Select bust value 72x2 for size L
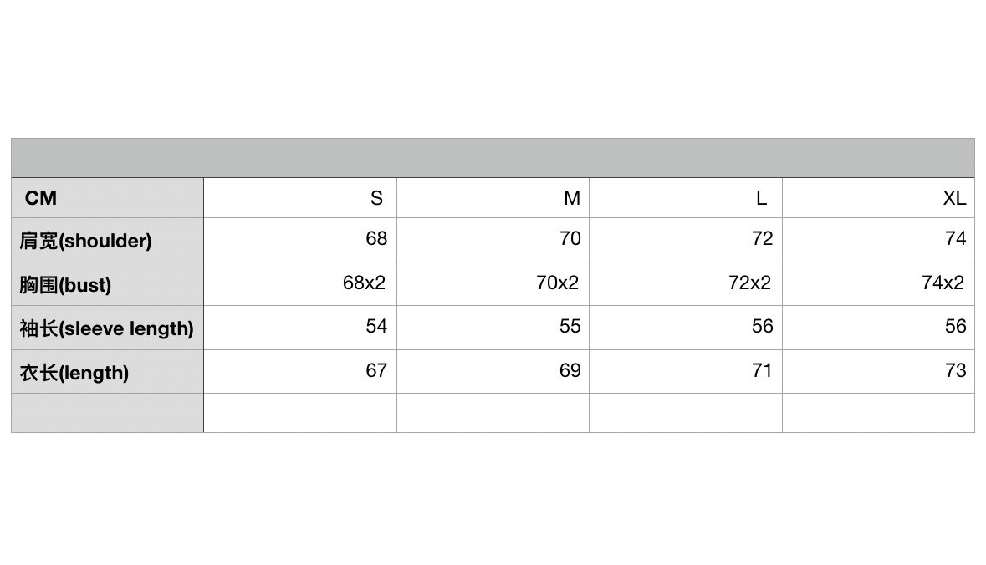This screenshot has height=565, width=986. coord(749,283)
